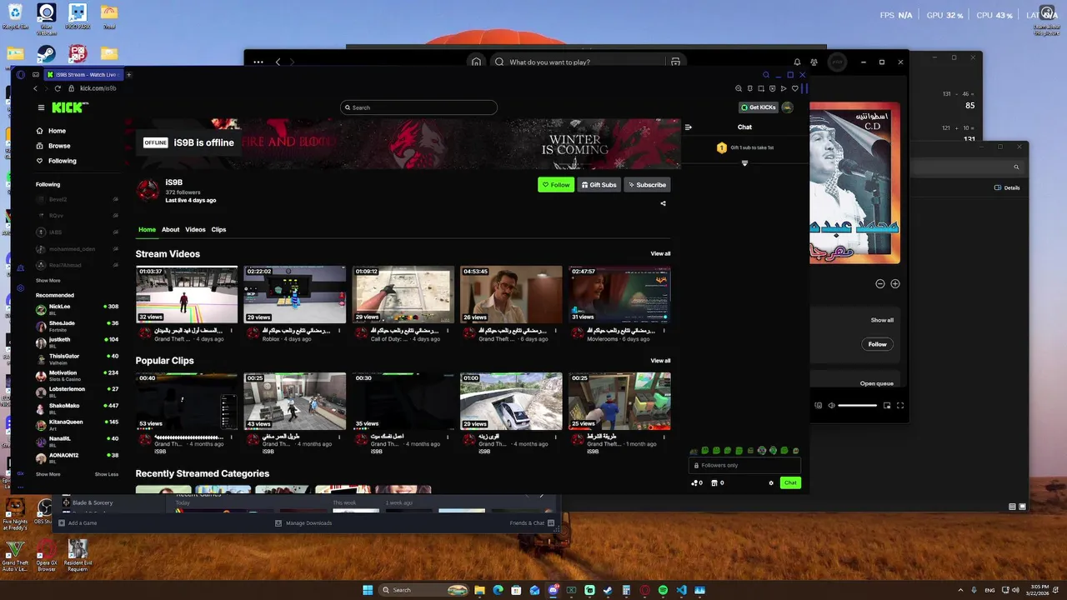The image size is (1067, 600).
Task: Open recommended channel NickLee
Action: [77, 308]
